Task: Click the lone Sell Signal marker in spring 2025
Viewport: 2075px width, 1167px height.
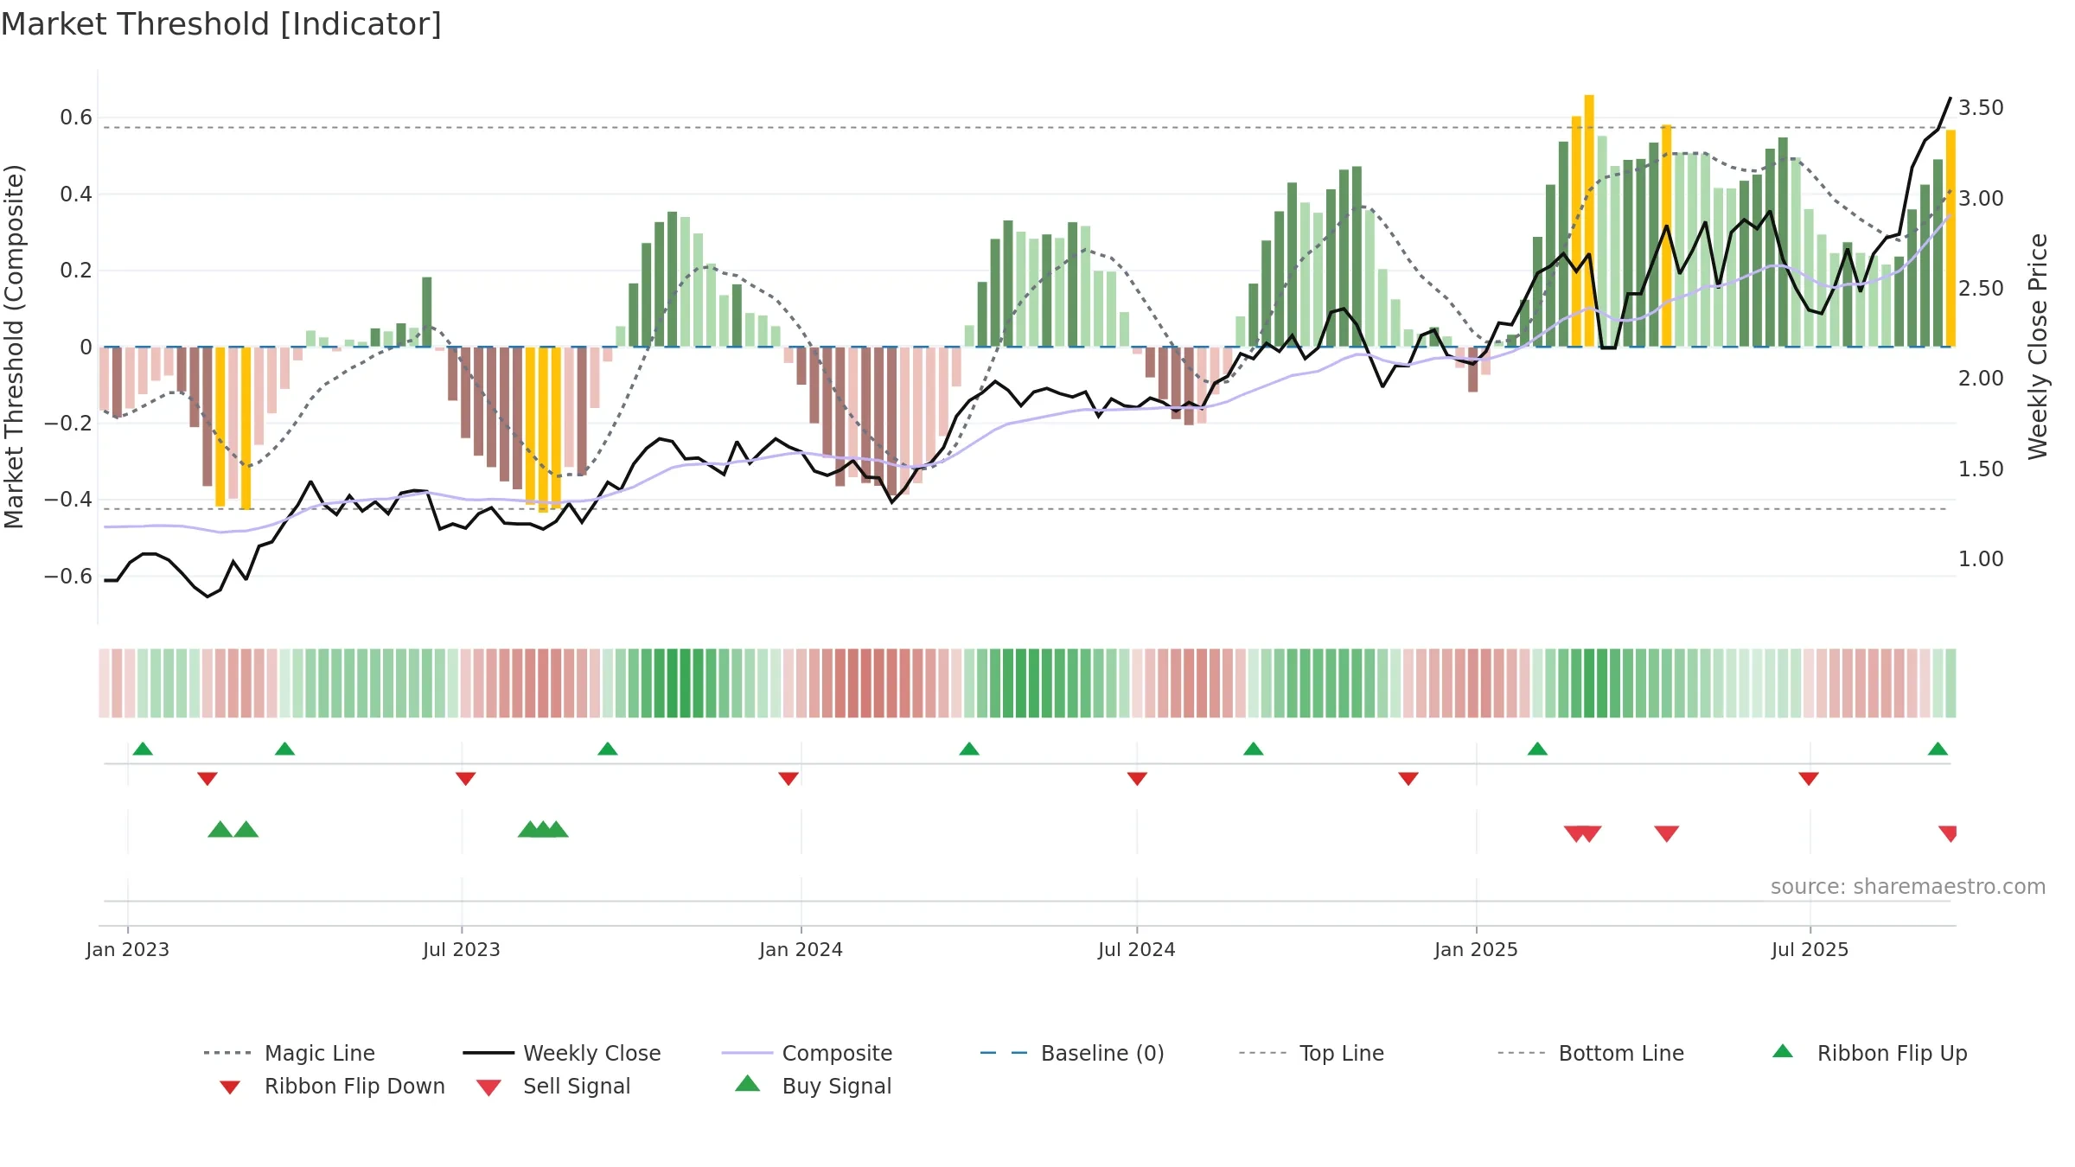Action: [x=1667, y=833]
